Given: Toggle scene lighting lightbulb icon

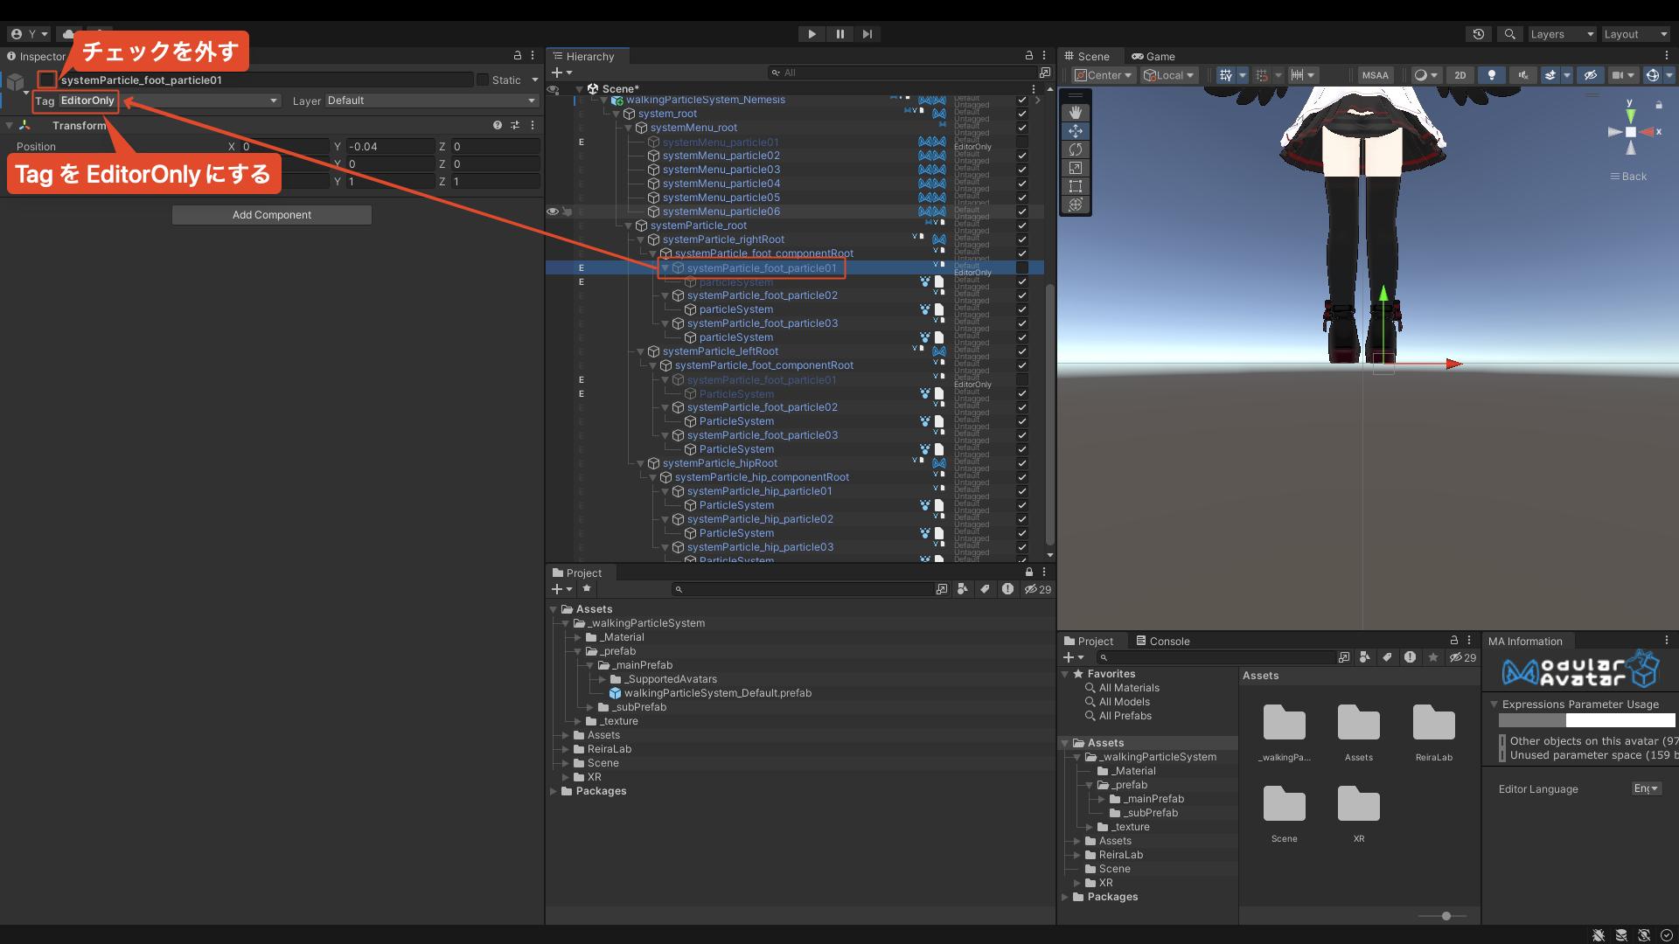Looking at the screenshot, I should pyautogui.click(x=1492, y=75).
